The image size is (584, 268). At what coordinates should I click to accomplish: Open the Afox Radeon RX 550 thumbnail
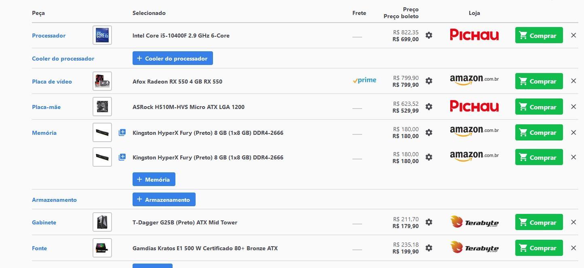pyautogui.click(x=102, y=81)
